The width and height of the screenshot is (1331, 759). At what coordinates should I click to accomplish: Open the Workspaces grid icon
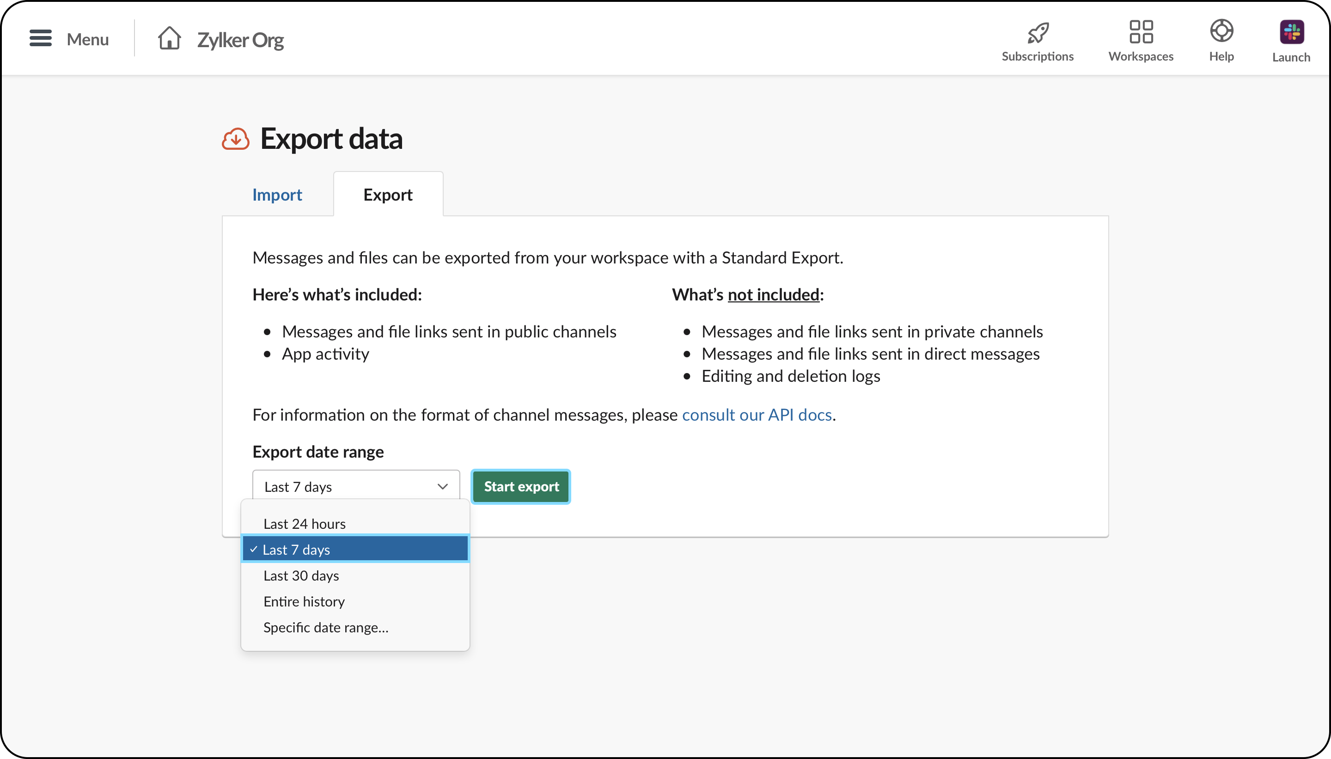(1140, 32)
